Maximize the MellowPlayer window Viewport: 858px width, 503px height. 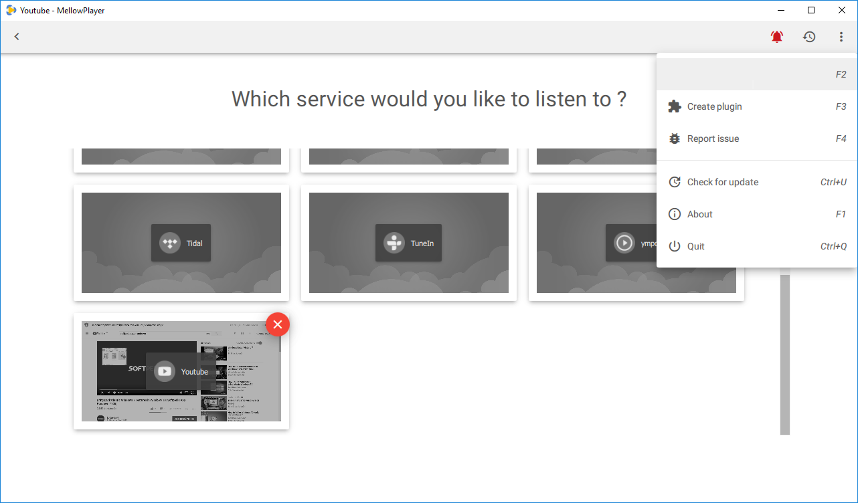tap(811, 10)
